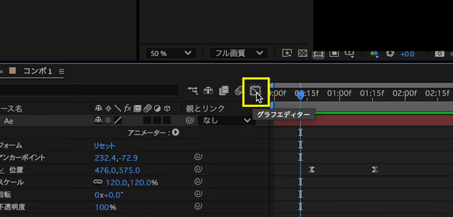The height and width of the screenshot is (217, 453).
Task: Toggle the scale constrain proportions link icon
Action: pyautogui.click(x=98, y=182)
